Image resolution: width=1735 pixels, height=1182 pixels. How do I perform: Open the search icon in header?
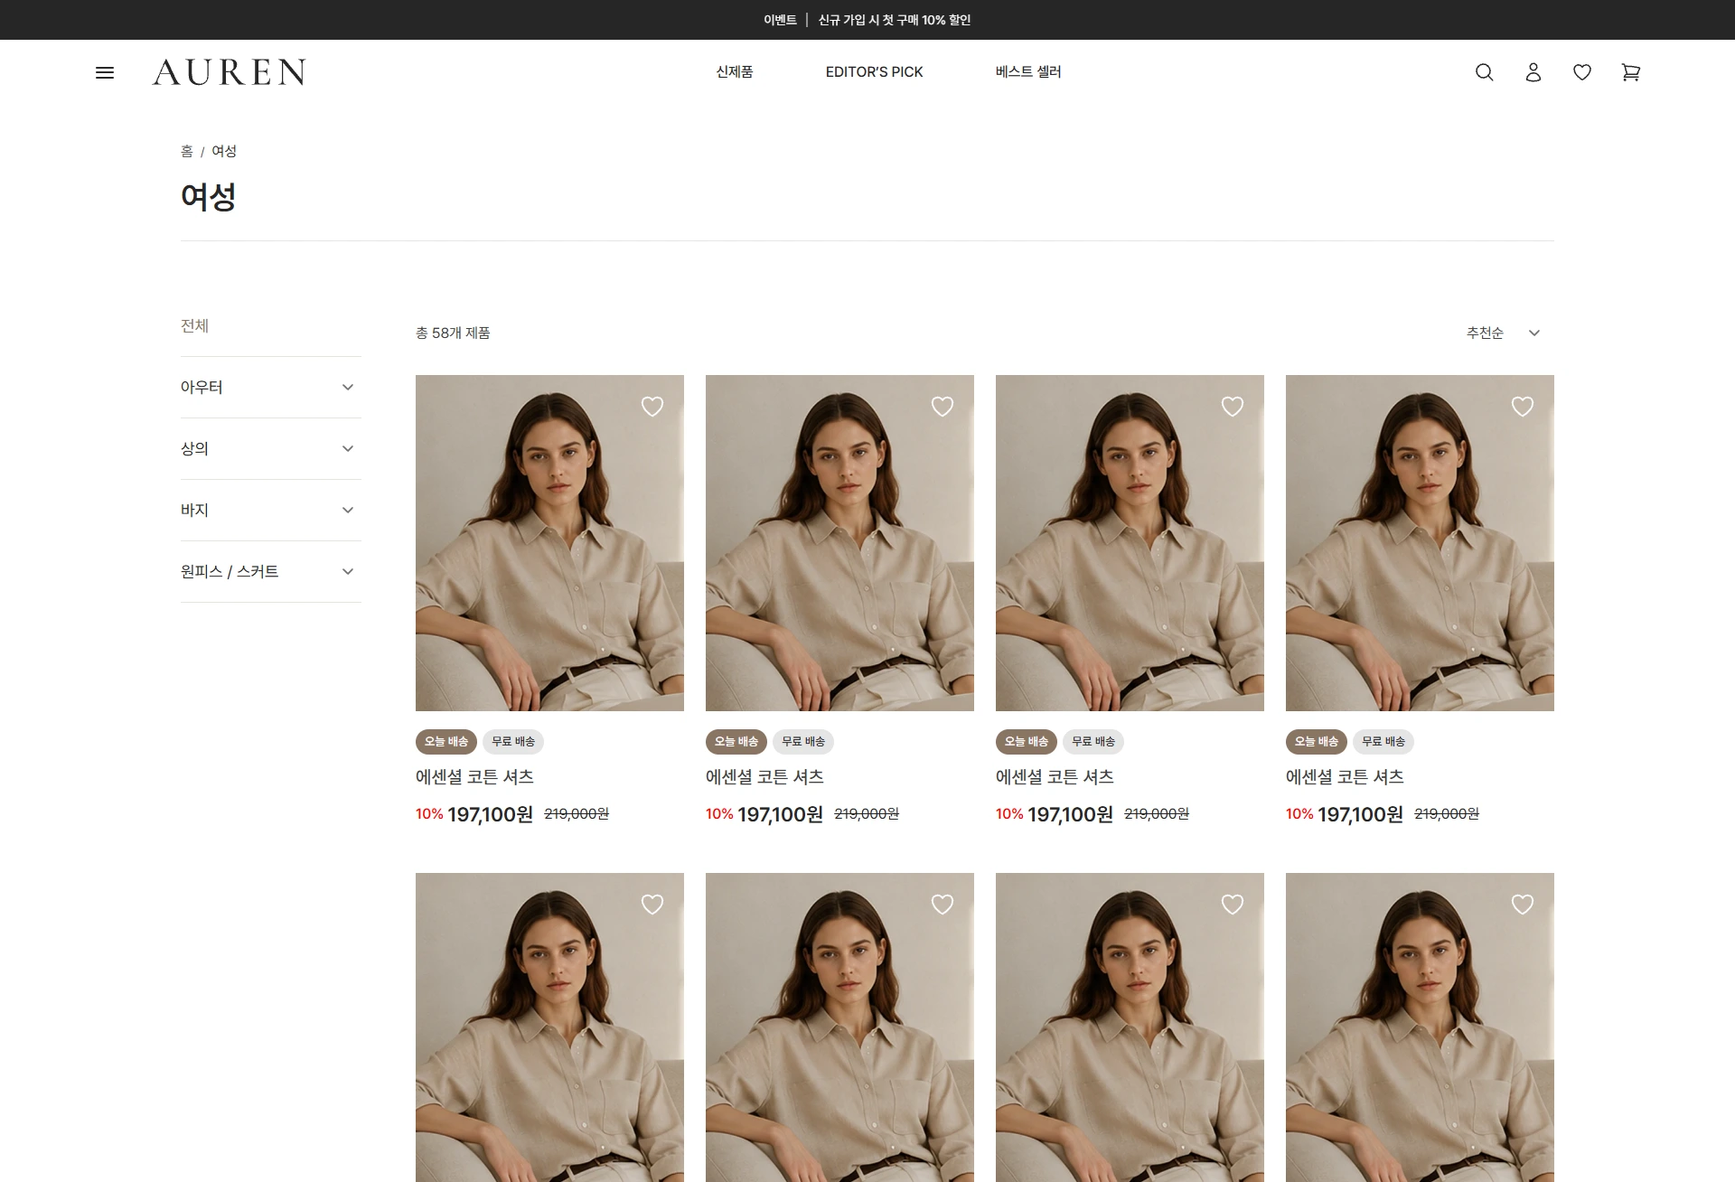coord(1485,72)
